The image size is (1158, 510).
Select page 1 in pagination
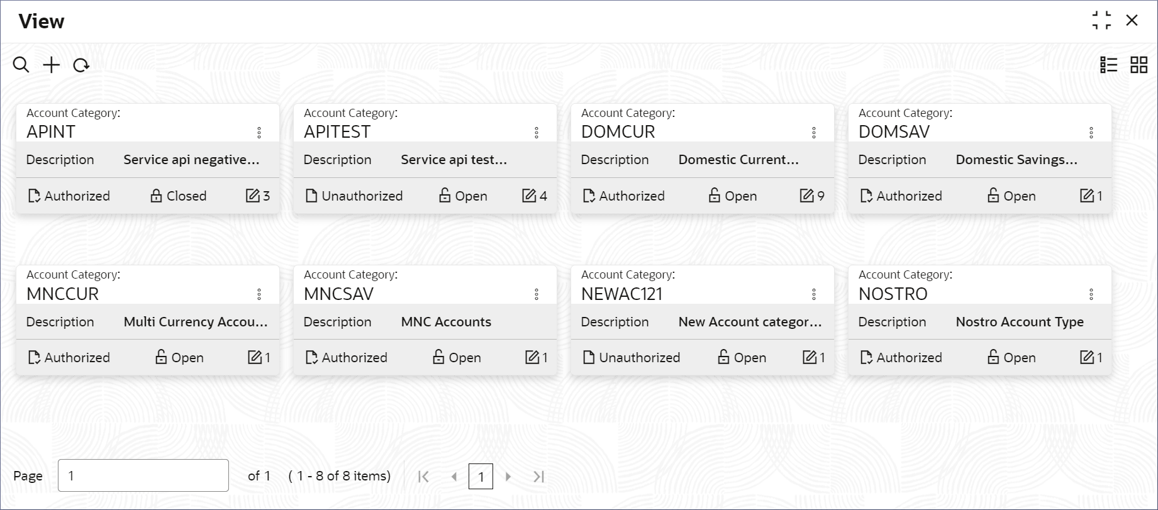pyautogui.click(x=481, y=477)
